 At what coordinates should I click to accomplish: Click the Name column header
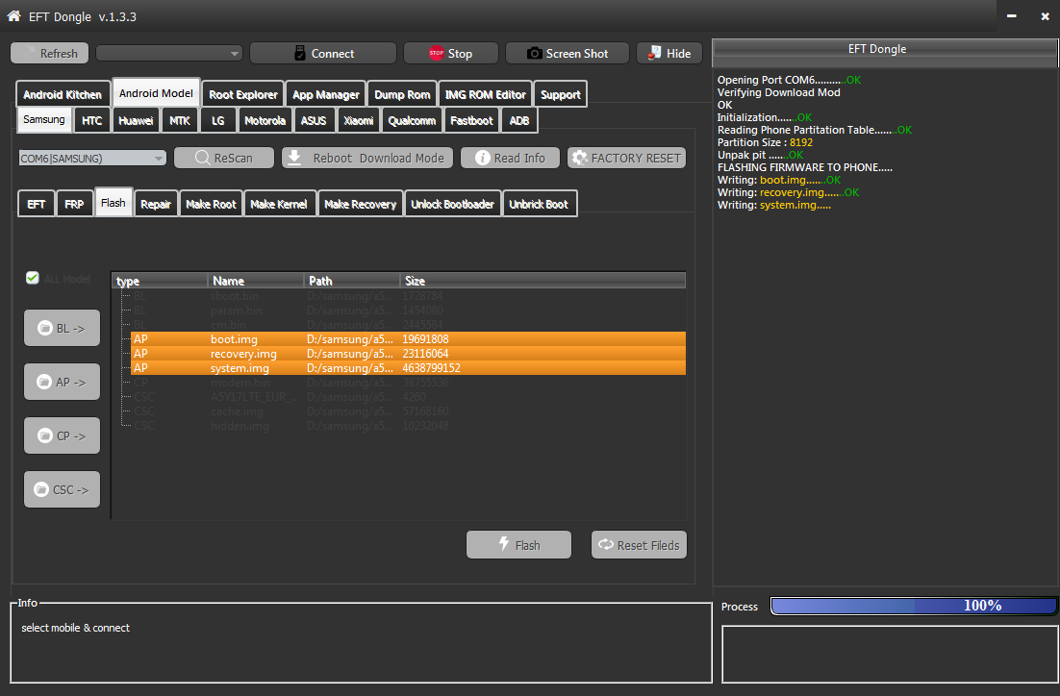coord(256,281)
